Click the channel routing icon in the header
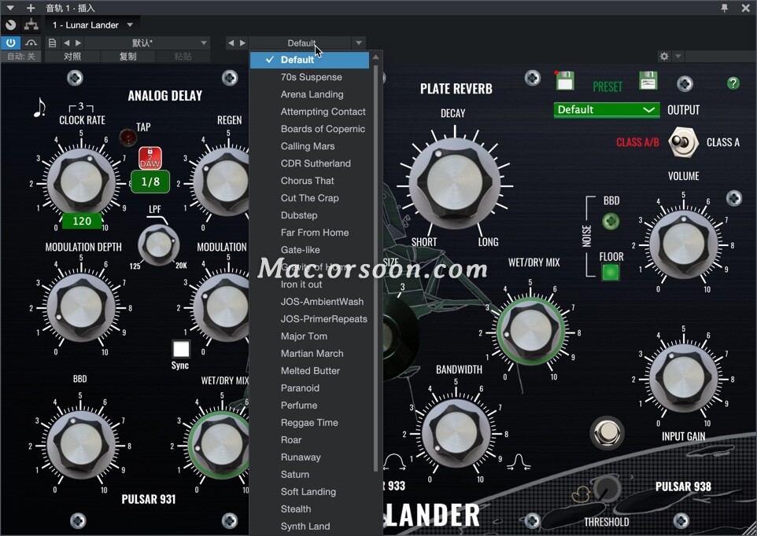 coord(31,24)
